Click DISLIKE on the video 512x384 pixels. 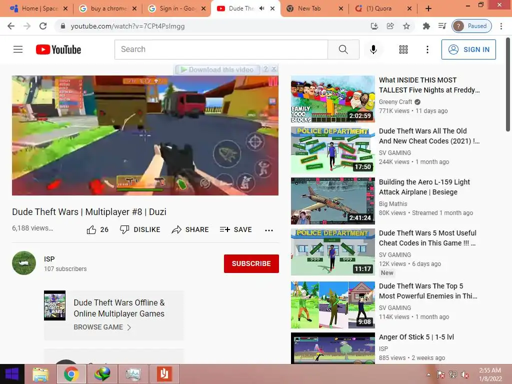[140, 230]
